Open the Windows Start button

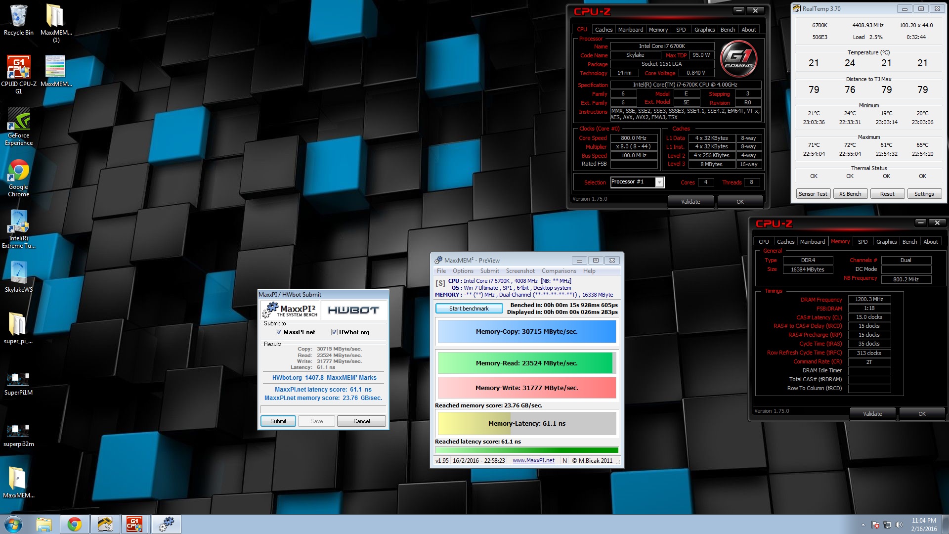point(13,524)
